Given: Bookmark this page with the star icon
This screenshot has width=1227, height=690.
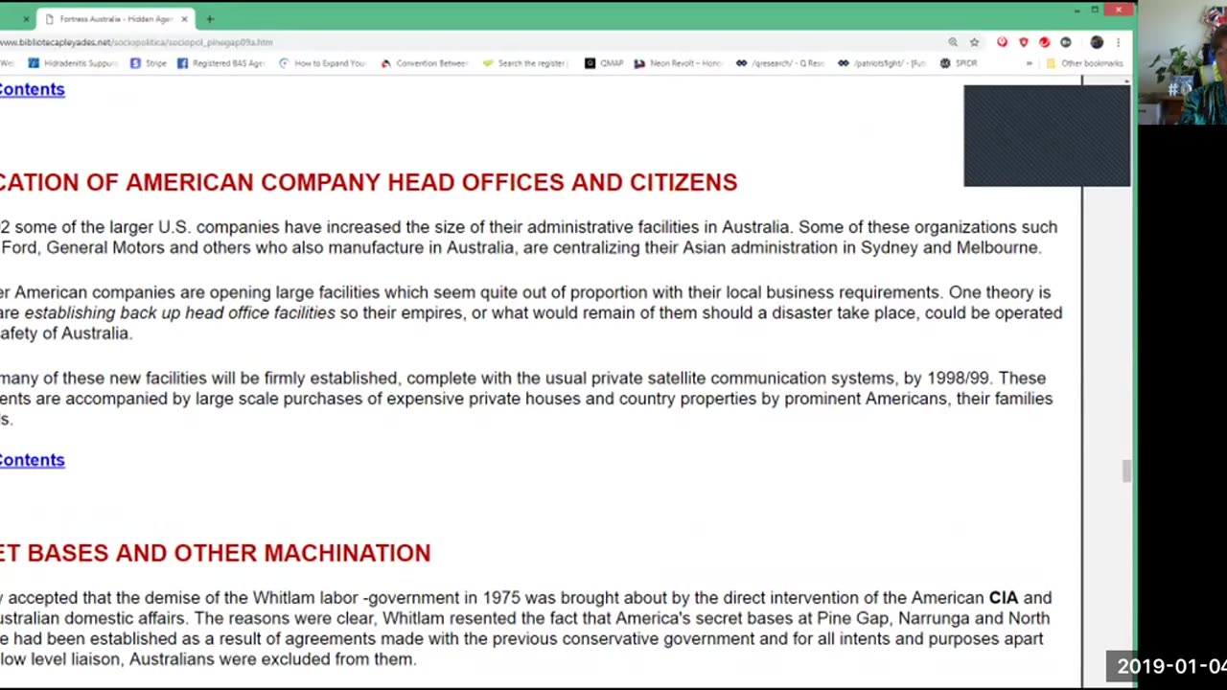Looking at the screenshot, I should pyautogui.click(x=974, y=42).
